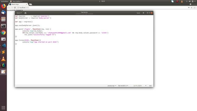Open the Ln 11, Col 9 dropdown
197x111 pixels.
coord(140,86)
